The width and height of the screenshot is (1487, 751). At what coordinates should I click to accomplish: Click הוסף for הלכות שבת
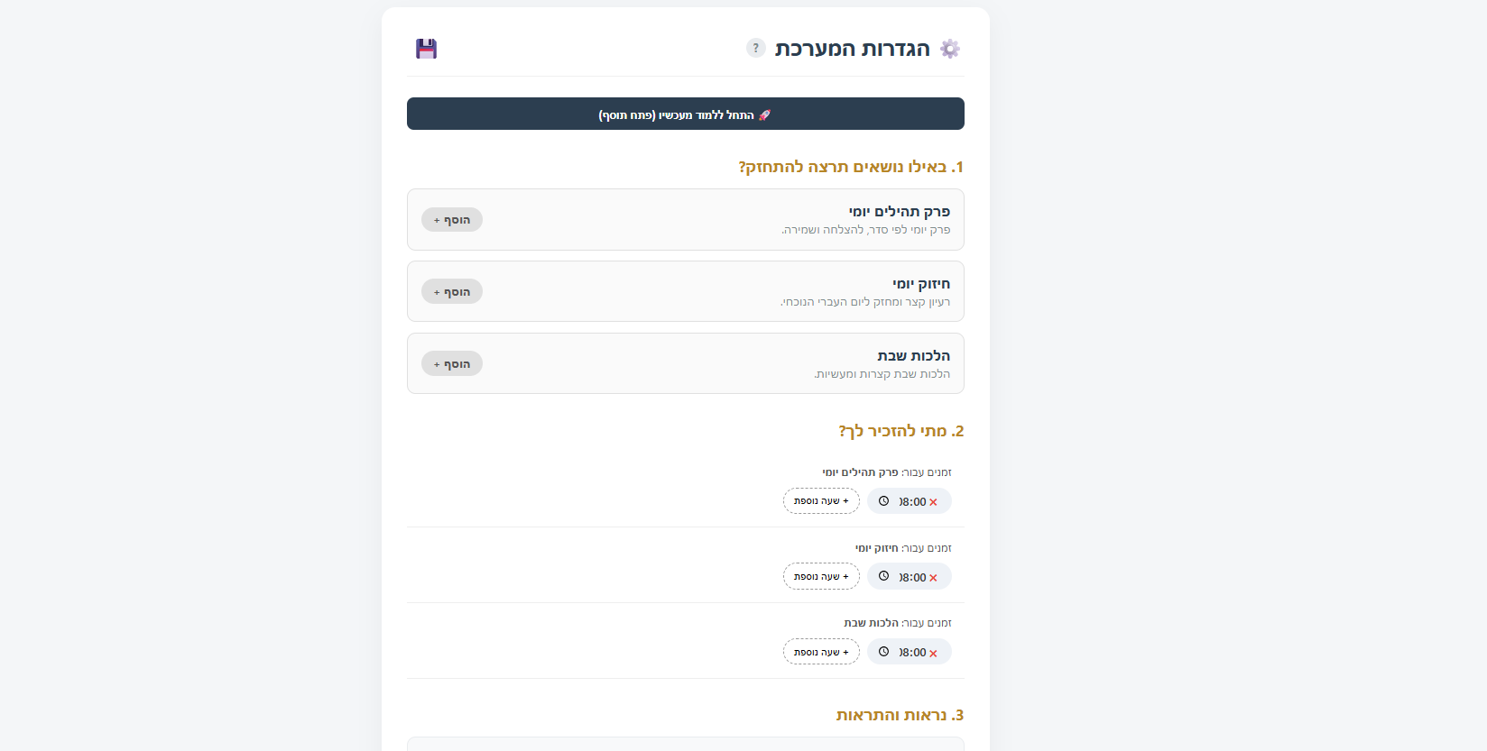451,362
